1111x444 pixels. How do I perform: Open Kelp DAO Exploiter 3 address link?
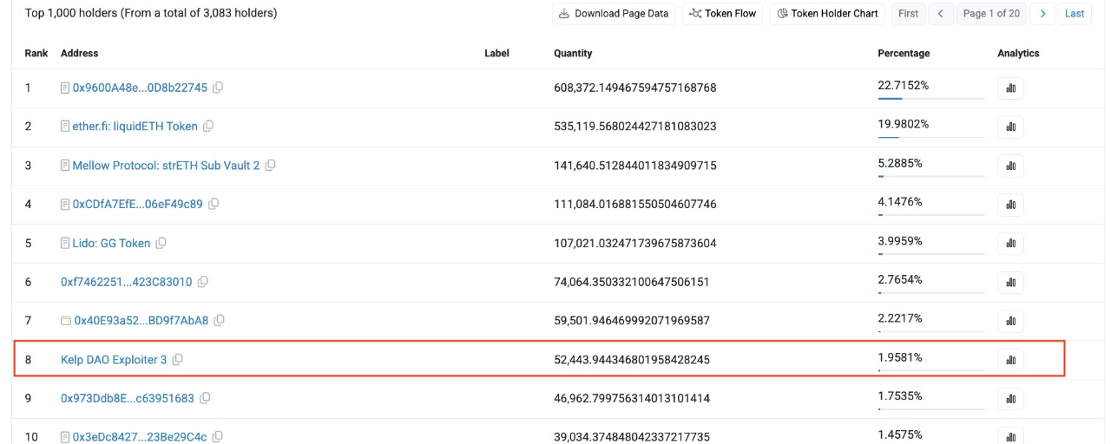(x=113, y=360)
